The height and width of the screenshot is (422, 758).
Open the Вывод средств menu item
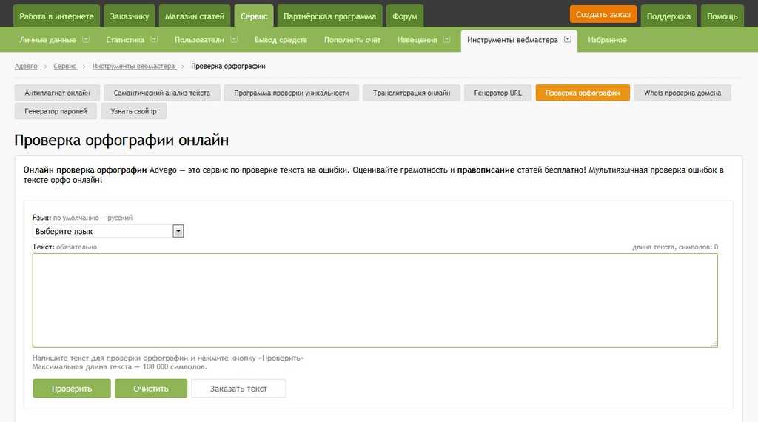pyautogui.click(x=281, y=40)
